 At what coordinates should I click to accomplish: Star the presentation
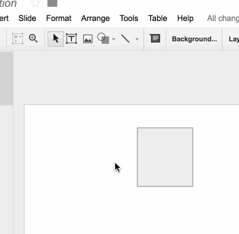click(x=35, y=4)
